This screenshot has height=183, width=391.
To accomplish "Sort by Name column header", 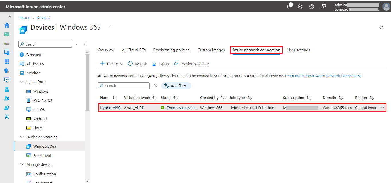I will [x=109, y=98].
